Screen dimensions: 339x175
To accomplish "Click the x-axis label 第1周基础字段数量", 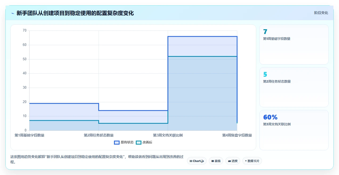I will (x=29, y=135).
